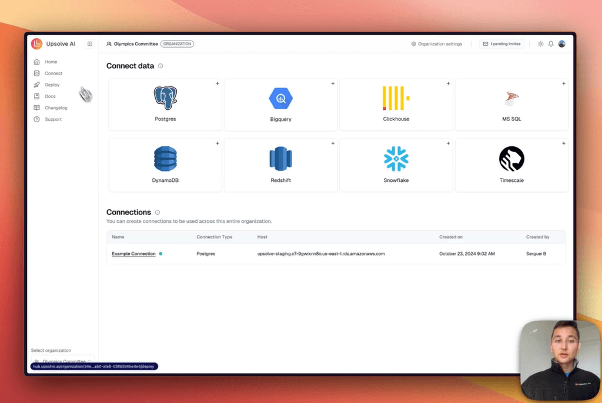Choose the Clickhouse data source
The width and height of the screenshot is (602, 403).
(396, 104)
